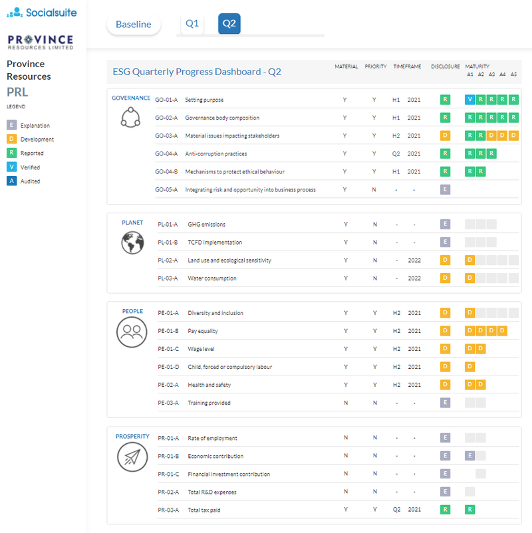The width and height of the screenshot is (532, 533).
Task: Click the Governance section circle icon
Action: tap(130, 117)
